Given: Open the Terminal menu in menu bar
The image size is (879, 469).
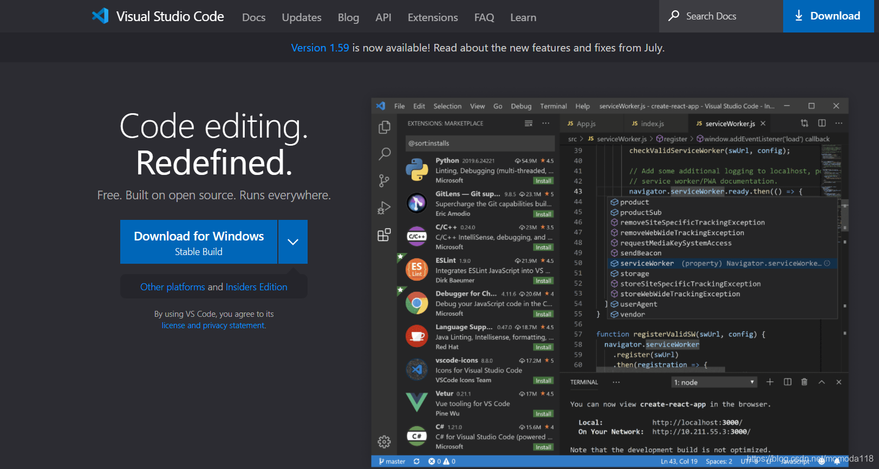Looking at the screenshot, I should click(x=553, y=106).
